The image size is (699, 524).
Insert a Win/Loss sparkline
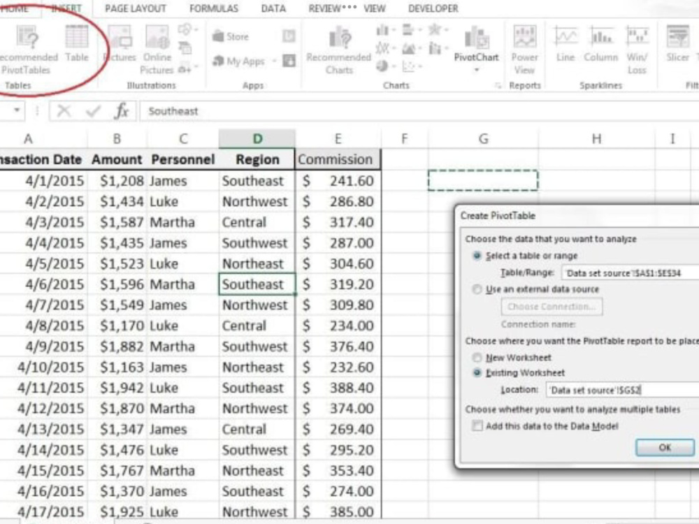(x=637, y=50)
